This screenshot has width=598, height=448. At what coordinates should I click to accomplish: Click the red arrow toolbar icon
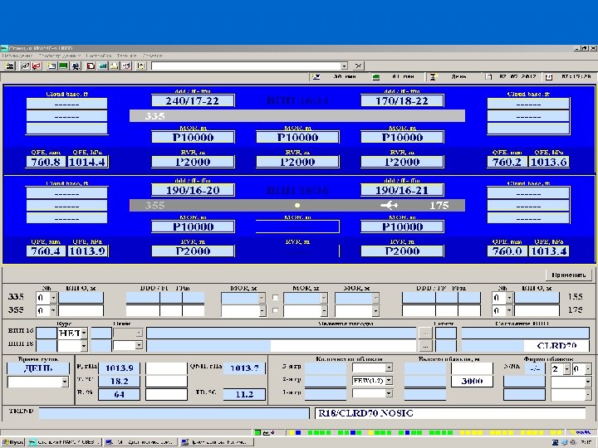click(37, 66)
